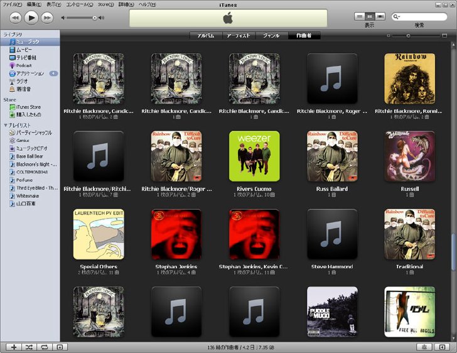Open the ヘルプ menu

147,4
